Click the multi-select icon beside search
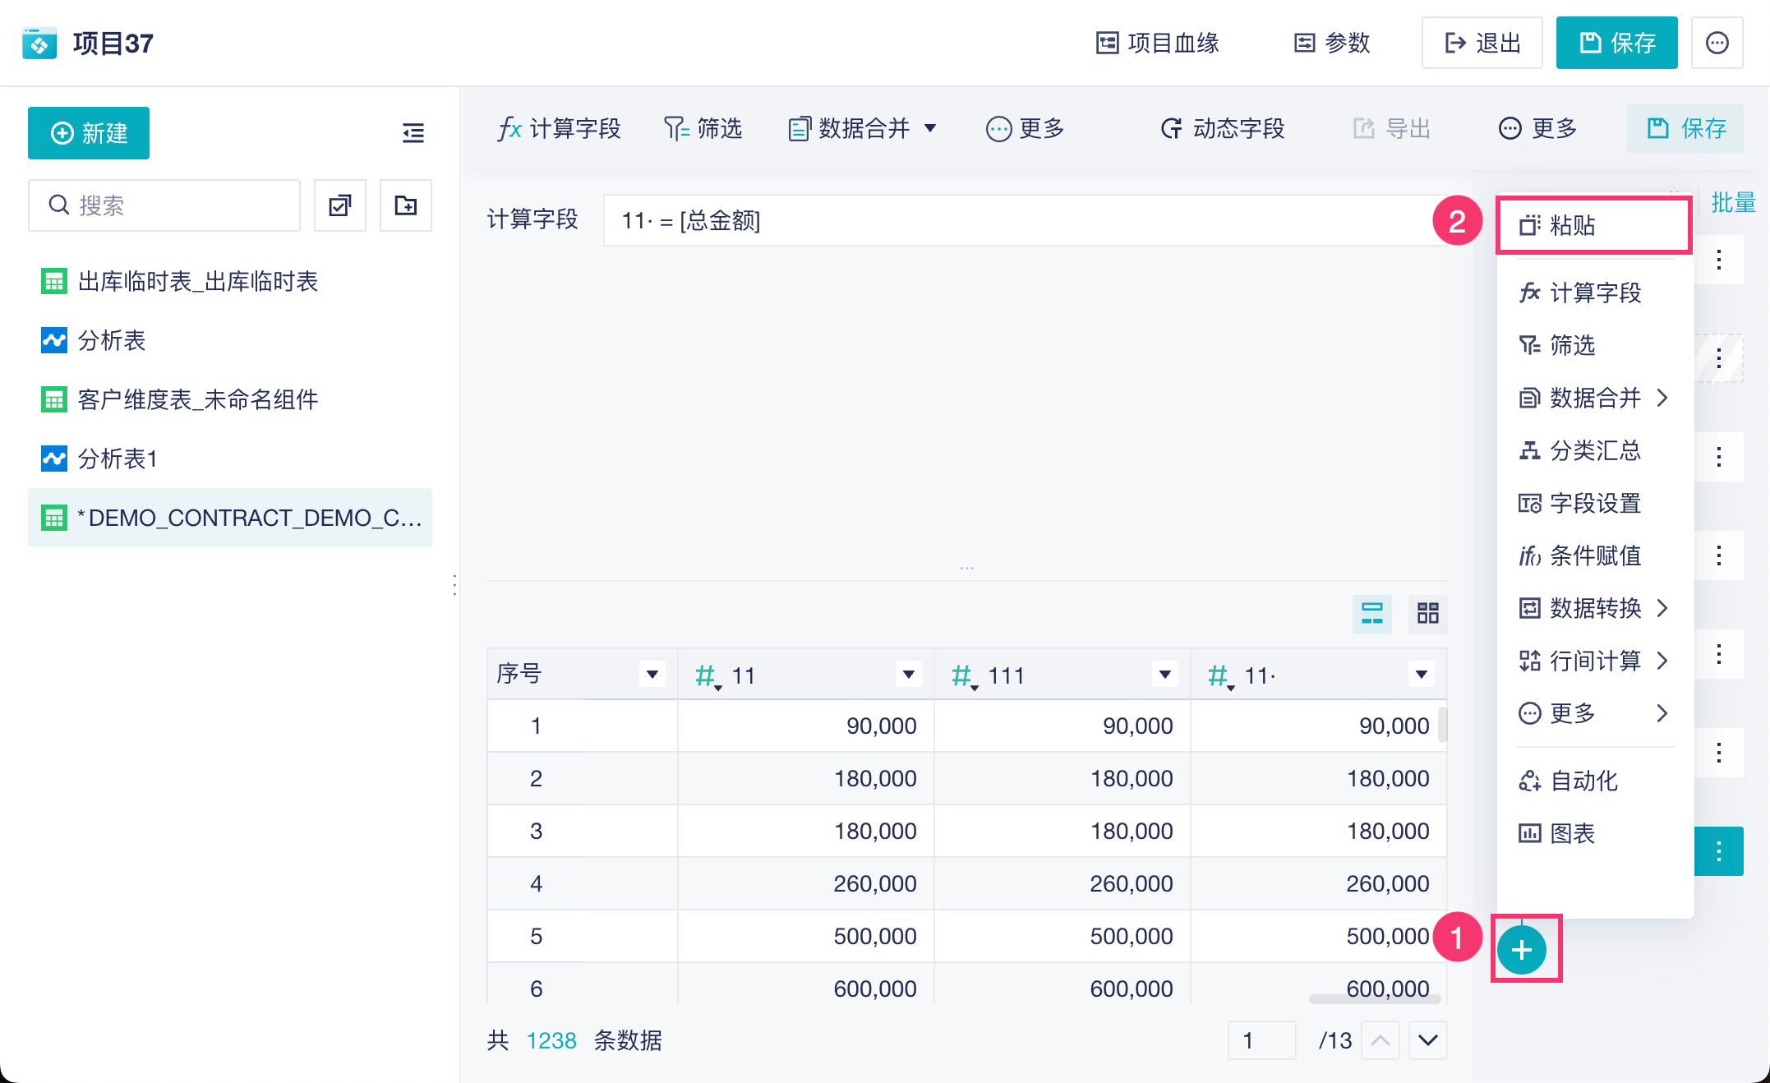This screenshot has width=1770, height=1083. [x=340, y=205]
